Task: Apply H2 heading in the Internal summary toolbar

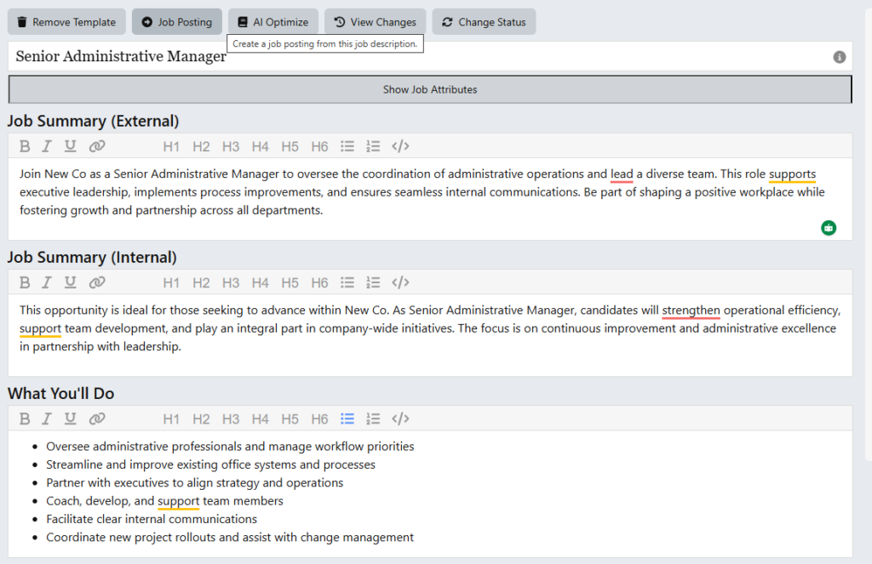Action: 201,282
